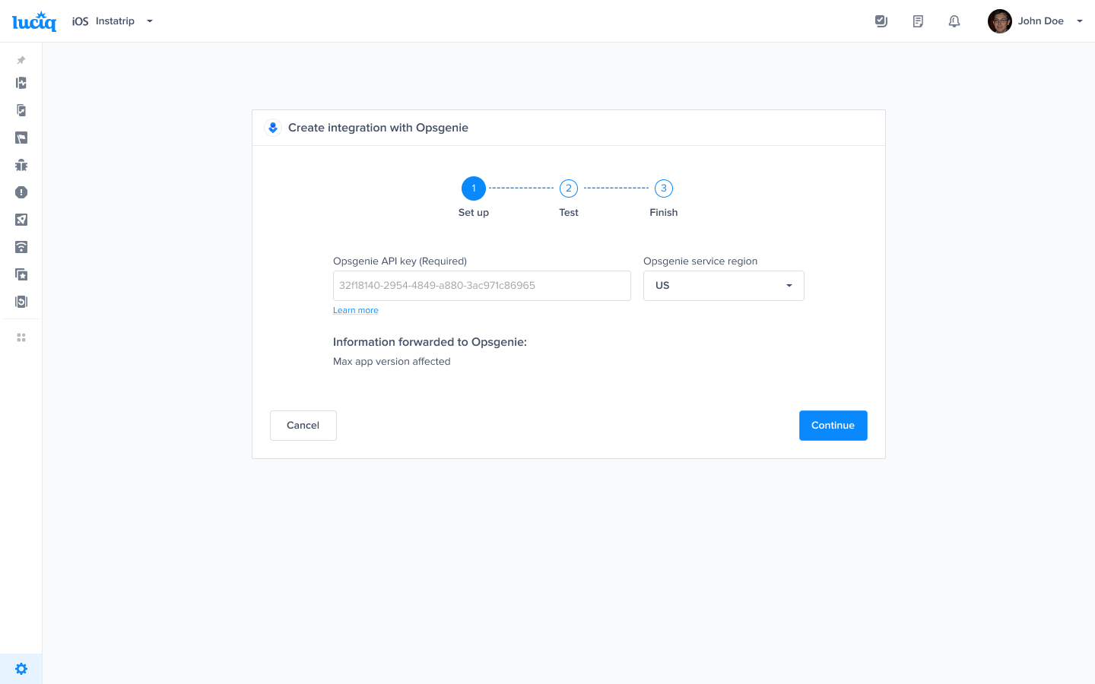Click the 'Test' step label
Viewport: 1095px width, 684px height.
[569, 213]
